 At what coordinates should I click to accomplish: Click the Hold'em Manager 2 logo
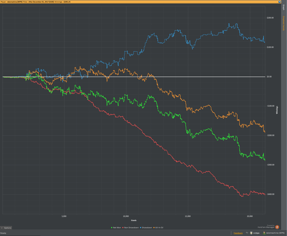coord(277,227)
